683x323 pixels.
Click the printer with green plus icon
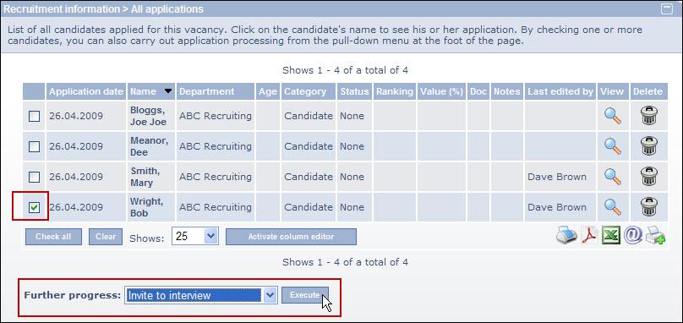(x=655, y=236)
